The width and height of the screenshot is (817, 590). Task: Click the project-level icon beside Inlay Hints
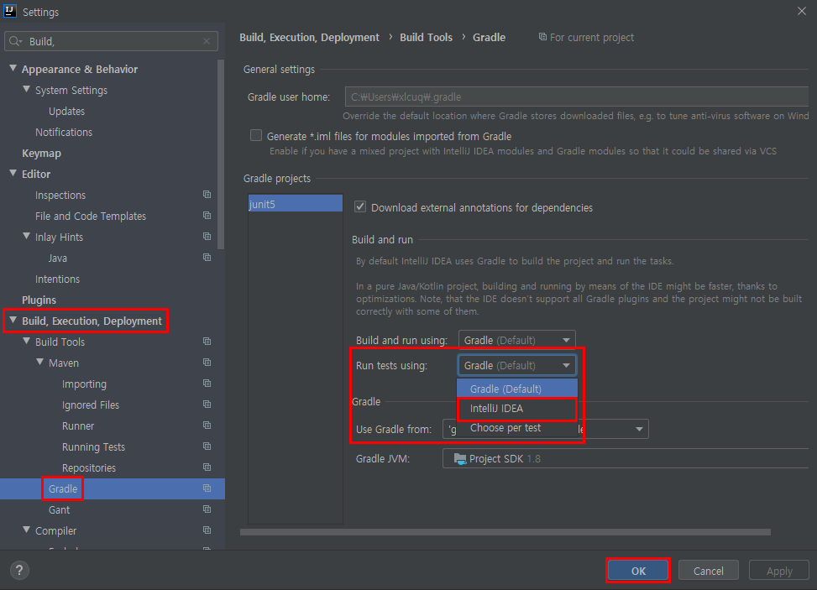point(207,237)
